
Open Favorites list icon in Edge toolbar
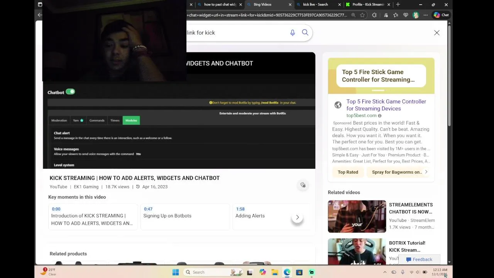(396, 15)
